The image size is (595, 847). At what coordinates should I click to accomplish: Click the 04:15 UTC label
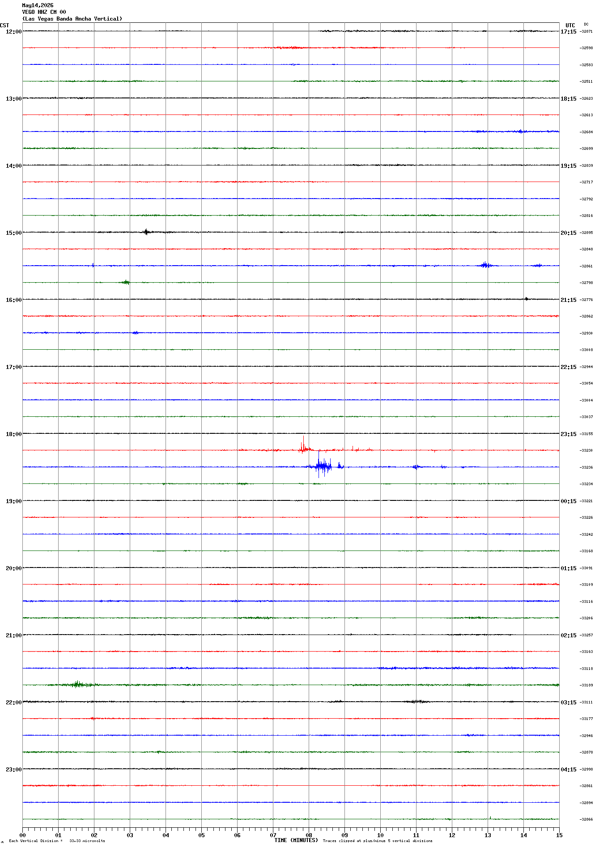(569, 770)
